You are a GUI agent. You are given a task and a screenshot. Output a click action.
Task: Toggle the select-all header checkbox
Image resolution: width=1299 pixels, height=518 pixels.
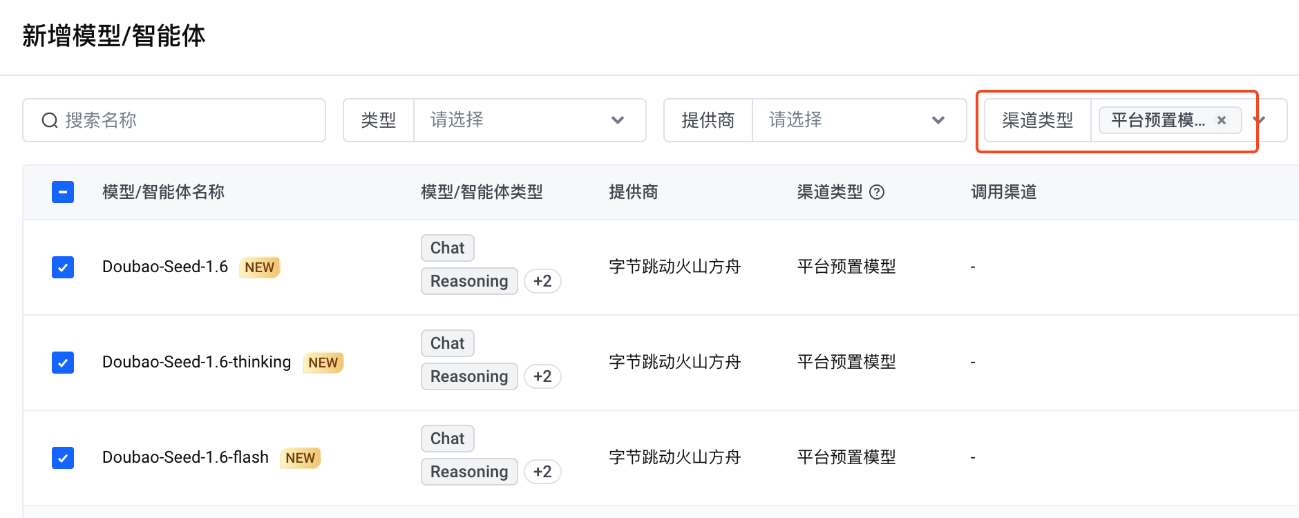pos(63,192)
